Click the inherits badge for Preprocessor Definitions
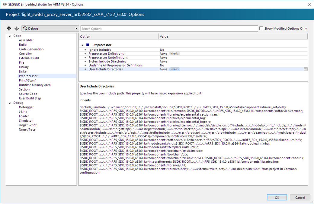 [x=175, y=54]
